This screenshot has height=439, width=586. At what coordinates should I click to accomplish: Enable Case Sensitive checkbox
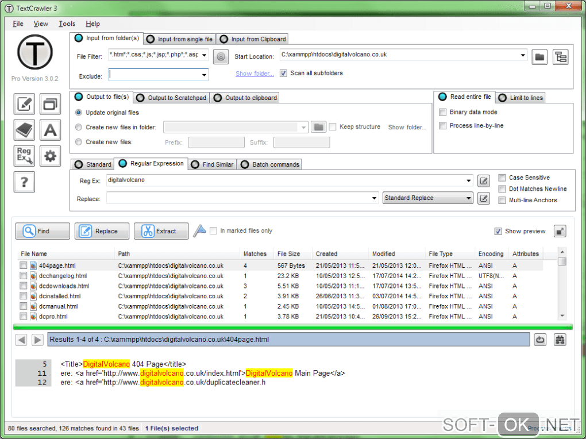tap(502, 178)
